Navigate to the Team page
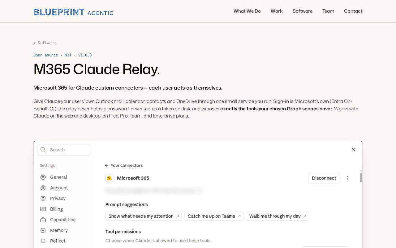Screen dimensions: 396x248 328,11
